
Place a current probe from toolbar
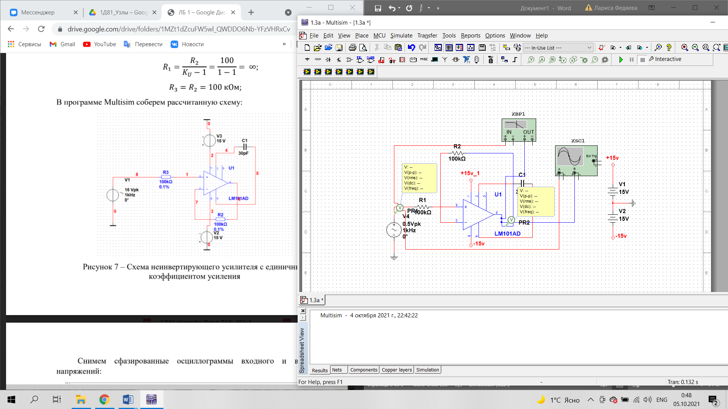point(542,59)
